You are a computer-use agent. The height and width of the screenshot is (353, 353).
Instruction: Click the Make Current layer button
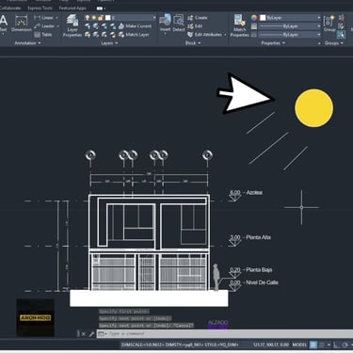(x=135, y=26)
